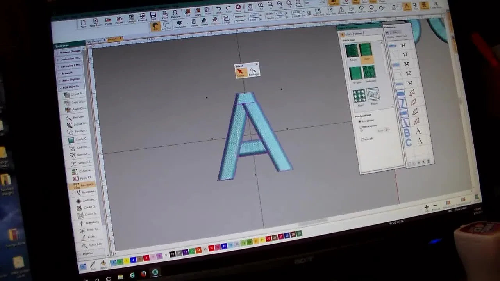This screenshot has height=281, width=500.
Task: Click the Duplicate icon
Action: click(180, 24)
